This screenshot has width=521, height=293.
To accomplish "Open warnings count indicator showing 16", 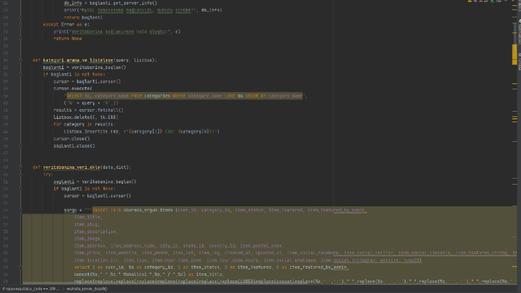I will click(x=472, y=1).
